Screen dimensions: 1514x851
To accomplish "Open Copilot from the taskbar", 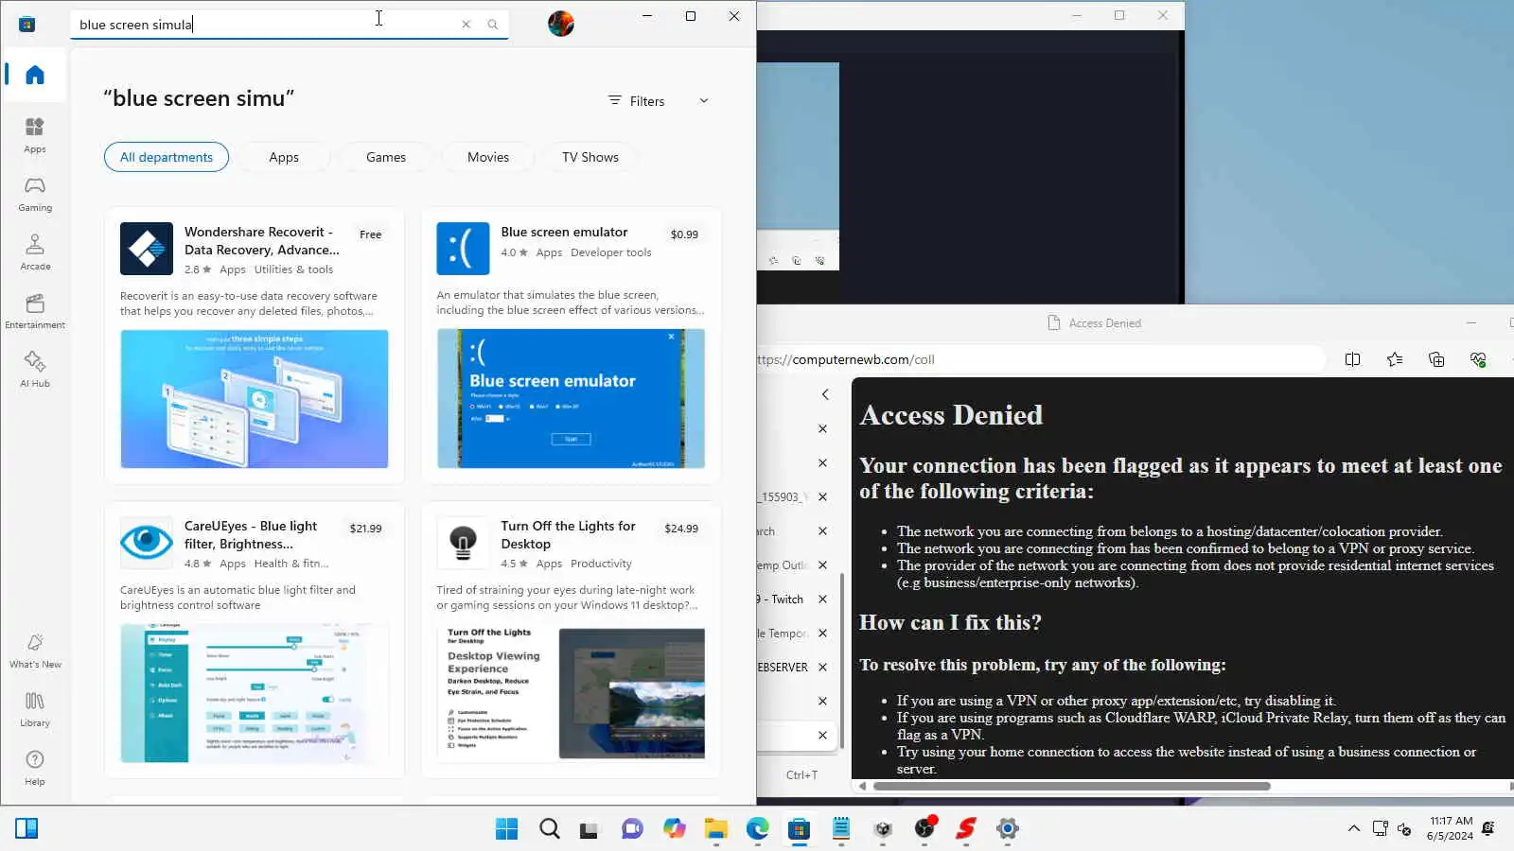I will pyautogui.click(x=674, y=829).
